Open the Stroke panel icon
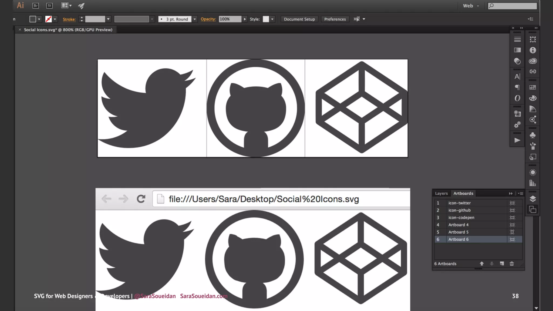553x311 pixels. [x=517, y=39]
